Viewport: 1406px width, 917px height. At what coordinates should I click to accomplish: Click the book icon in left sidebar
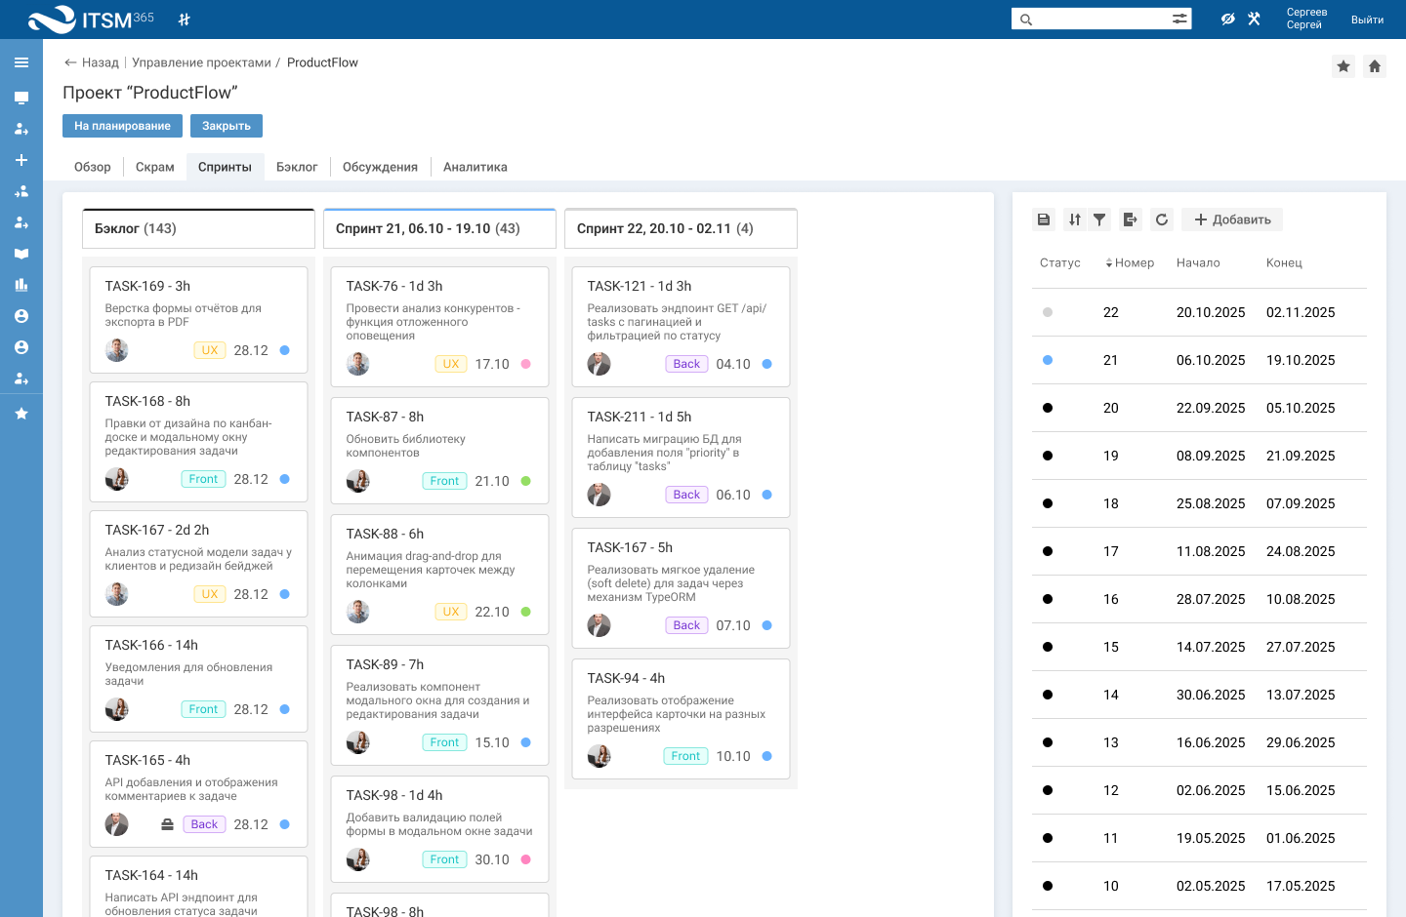(x=21, y=254)
